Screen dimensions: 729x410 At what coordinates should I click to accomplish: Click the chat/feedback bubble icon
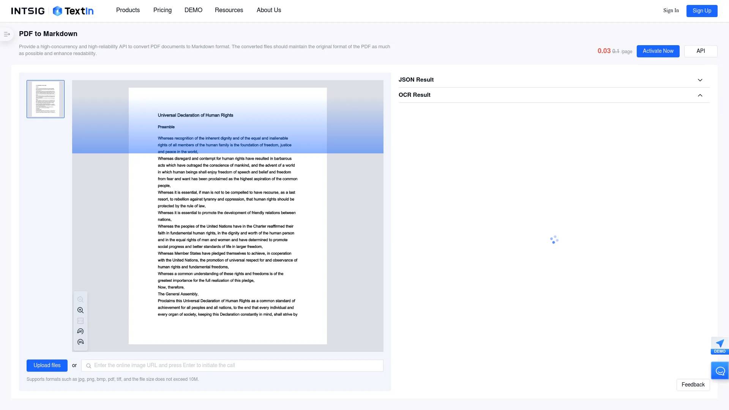click(x=720, y=371)
